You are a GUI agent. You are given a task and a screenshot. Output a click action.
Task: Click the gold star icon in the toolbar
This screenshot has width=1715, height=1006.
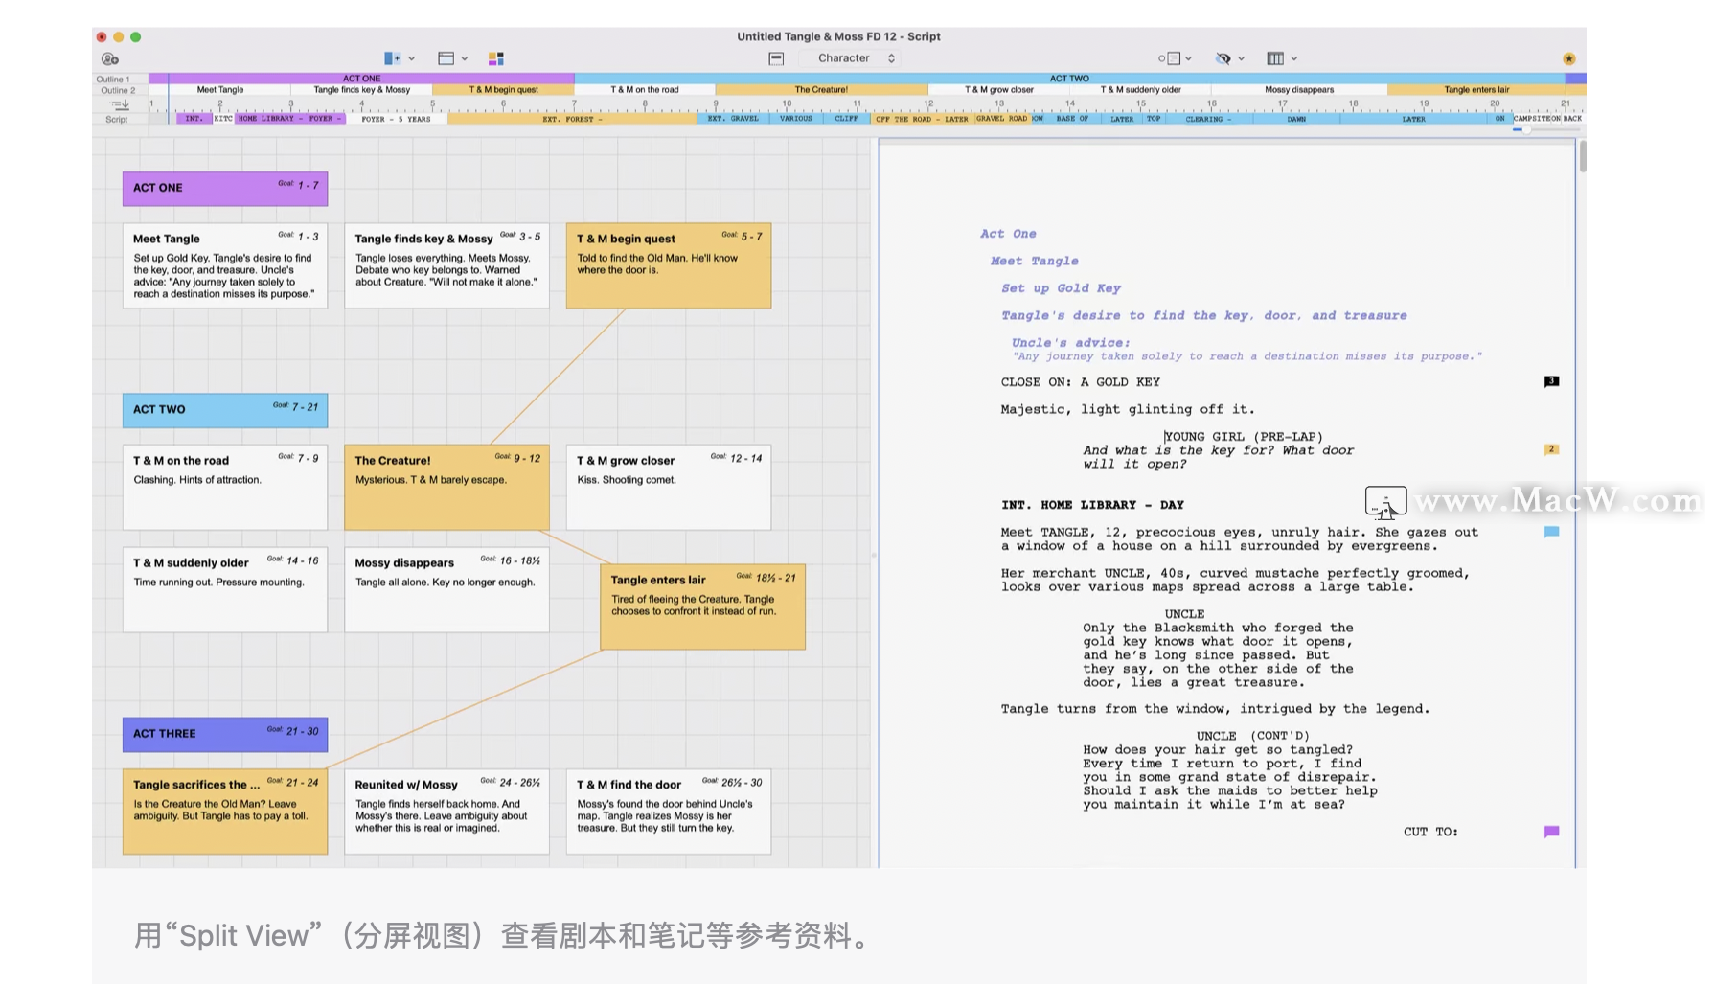[x=1569, y=59]
